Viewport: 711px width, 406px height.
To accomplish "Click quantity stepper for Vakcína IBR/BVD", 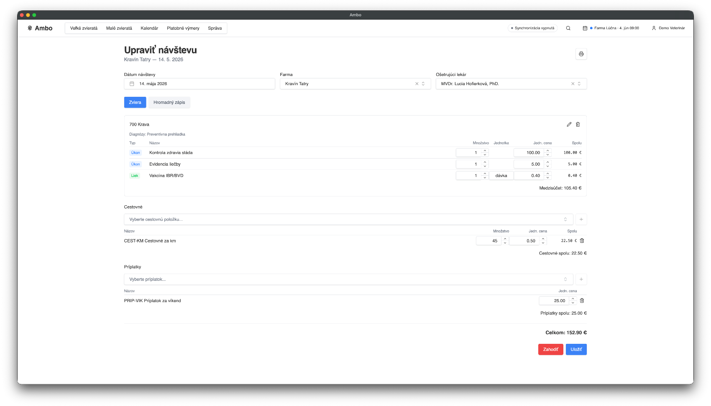I will coord(485,176).
